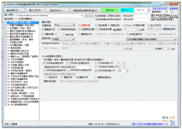This screenshot has height=129, width=182.
Task: Click the 超时等待 value field showing 30
Action: click(x=168, y=12)
